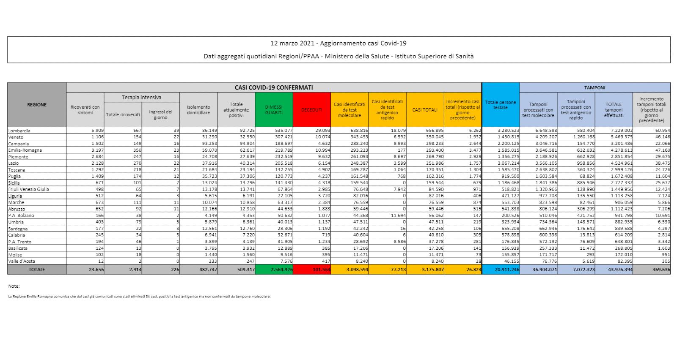Select the CASI TOTALI column header
677x338 pixels.
425,110
